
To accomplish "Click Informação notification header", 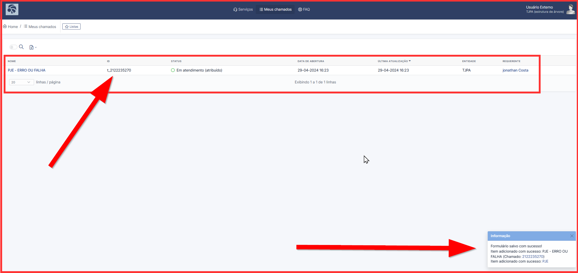I will 531,236.
